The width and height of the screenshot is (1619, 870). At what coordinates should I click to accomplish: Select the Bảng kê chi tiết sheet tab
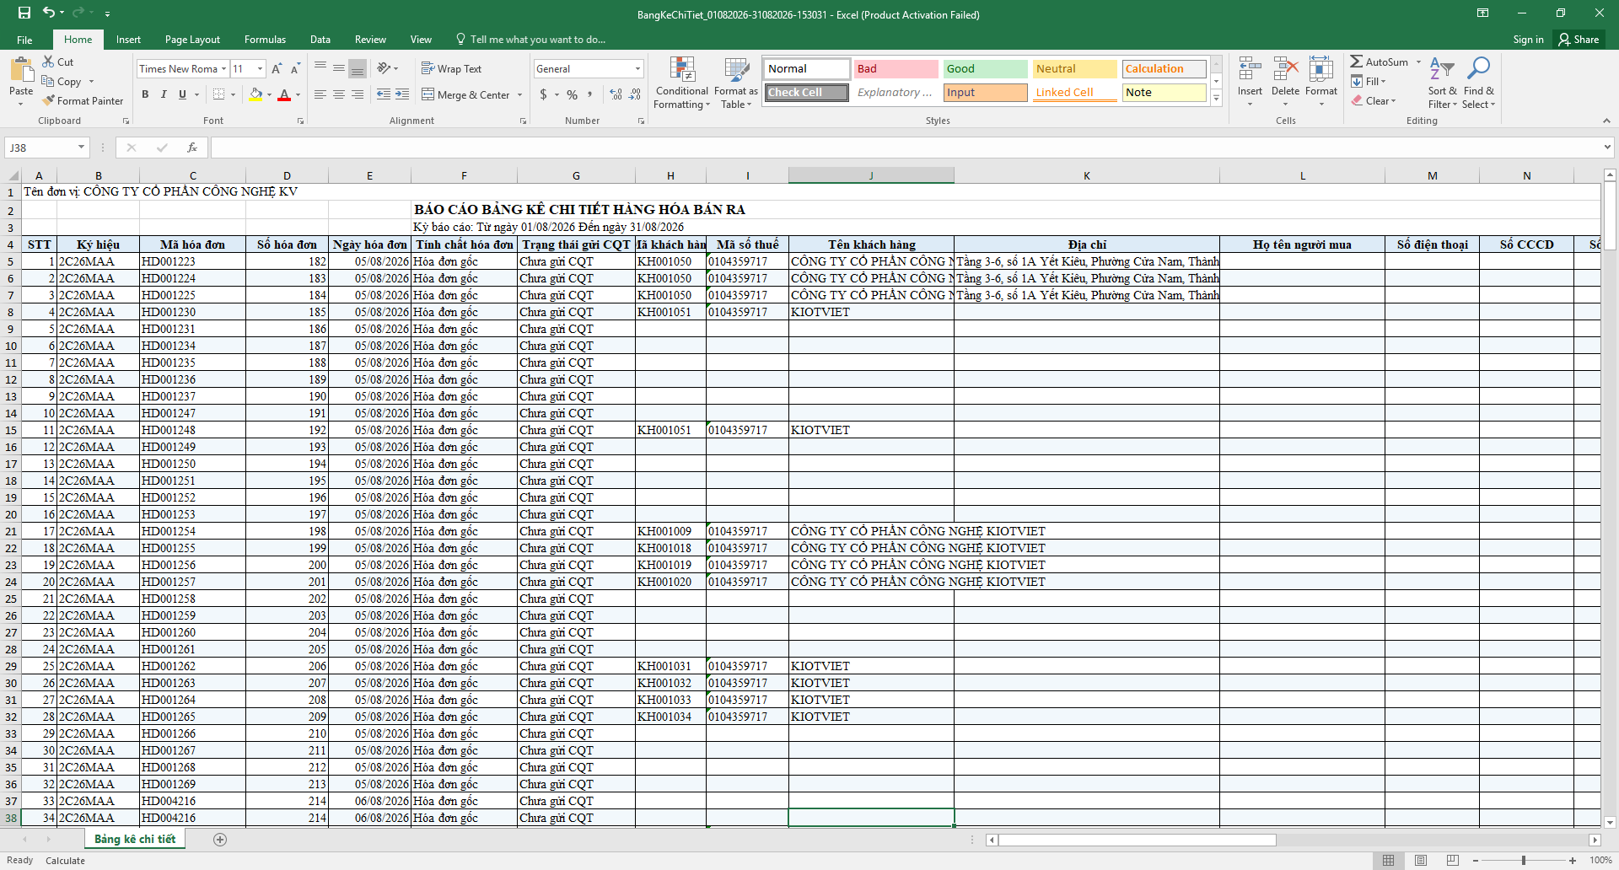(x=135, y=839)
